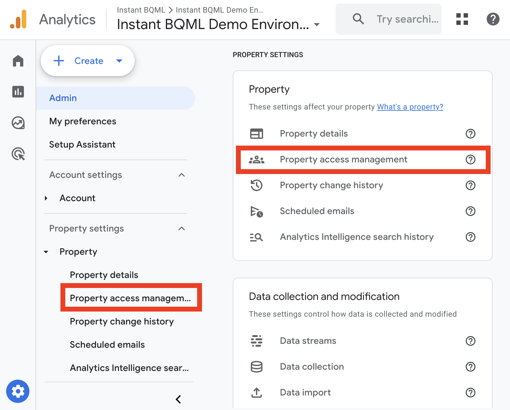
Task: Expand the Account tree triangle
Action: tap(46, 198)
